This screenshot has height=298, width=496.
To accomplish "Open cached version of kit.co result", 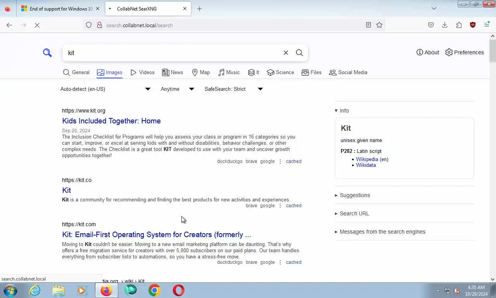I will pos(294,206).
